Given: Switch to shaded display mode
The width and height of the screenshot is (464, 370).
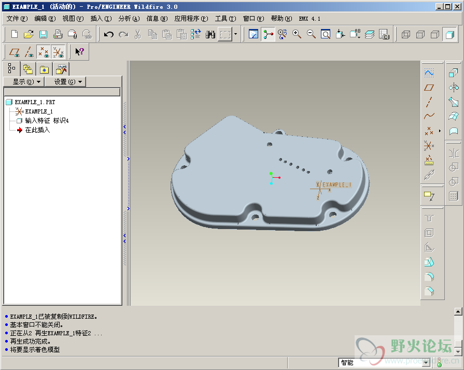Looking at the screenshot, I should pyautogui.click(x=449, y=34).
